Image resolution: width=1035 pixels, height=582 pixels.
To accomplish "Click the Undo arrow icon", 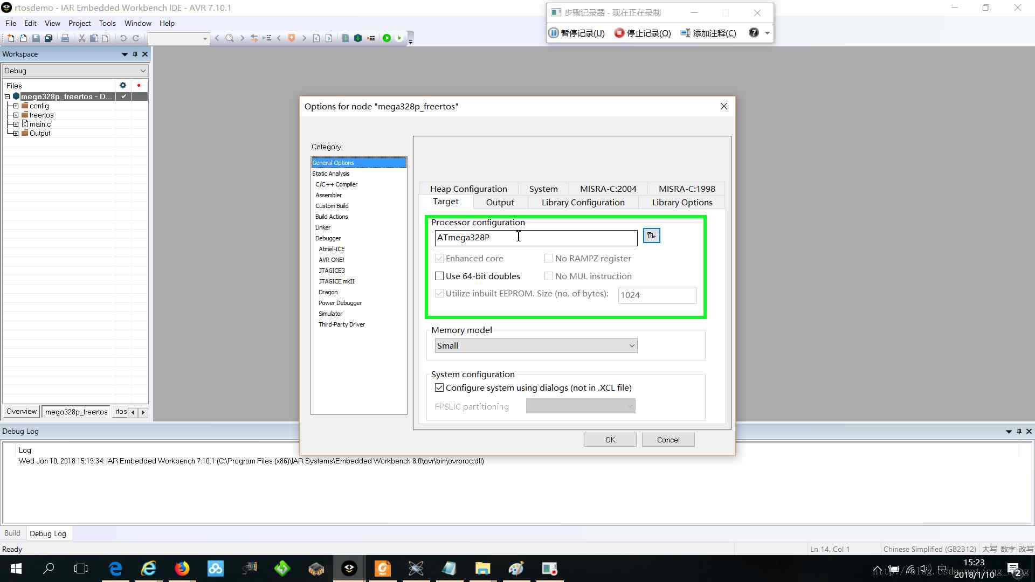I will (123, 38).
